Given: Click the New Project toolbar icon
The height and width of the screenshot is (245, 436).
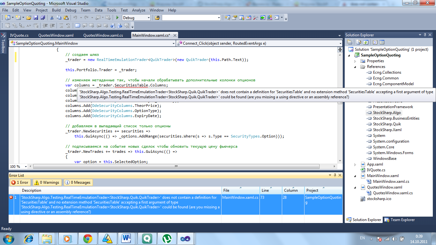Looking at the screenshot, I should (7, 18).
